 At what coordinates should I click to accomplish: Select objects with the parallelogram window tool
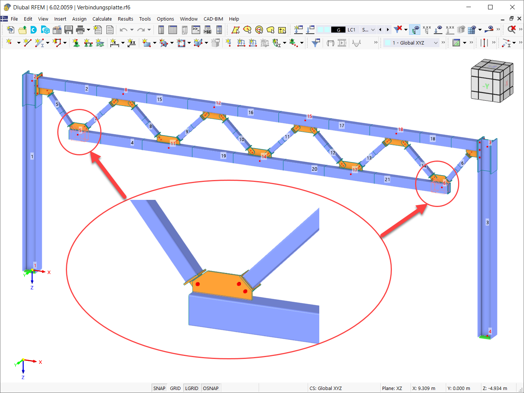[x=235, y=30]
